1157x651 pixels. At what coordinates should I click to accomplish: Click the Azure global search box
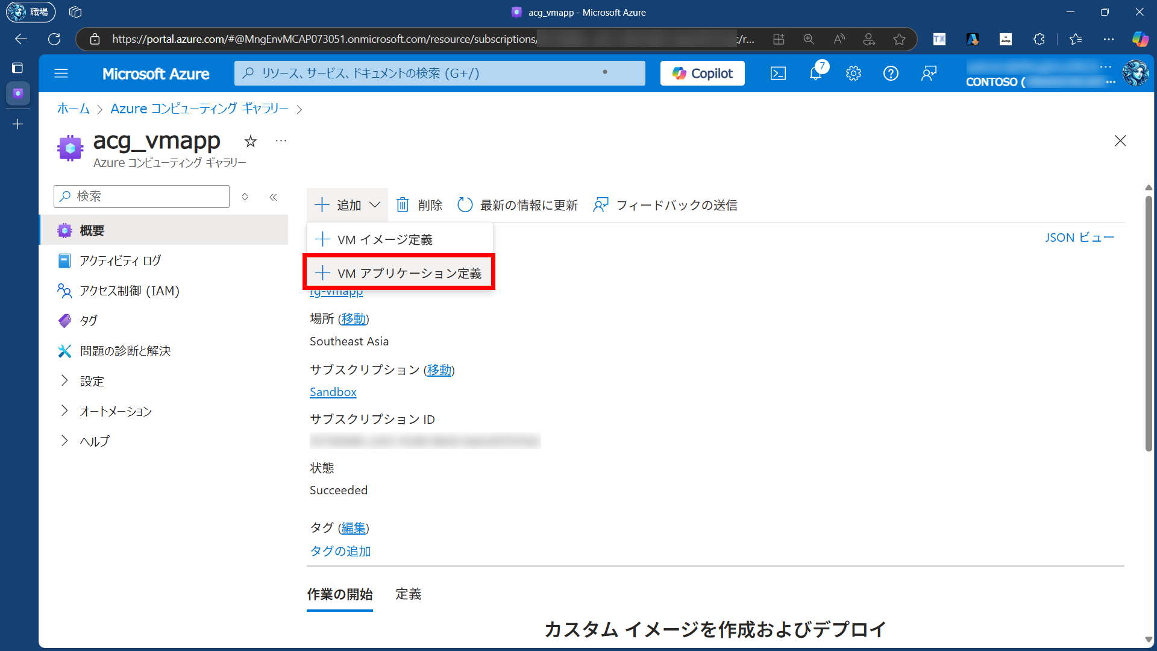coord(440,74)
